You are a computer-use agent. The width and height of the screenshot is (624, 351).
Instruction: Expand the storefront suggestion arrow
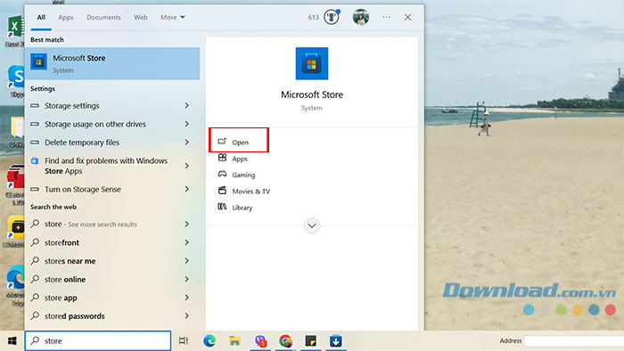tap(186, 242)
